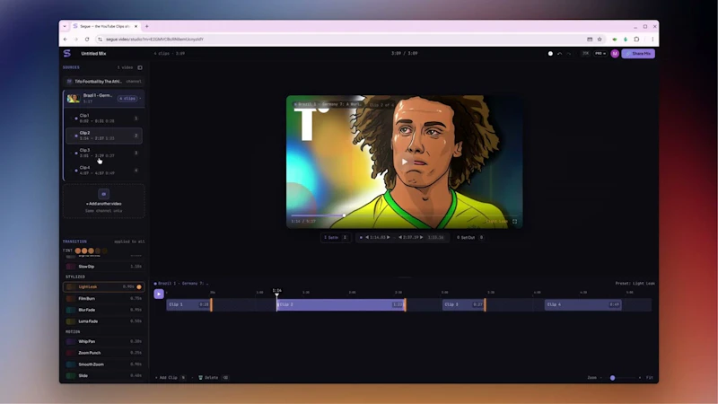This screenshot has width=718, height=404.
Task: Play the timeline with the purple play button
Action: coord(159,294)
